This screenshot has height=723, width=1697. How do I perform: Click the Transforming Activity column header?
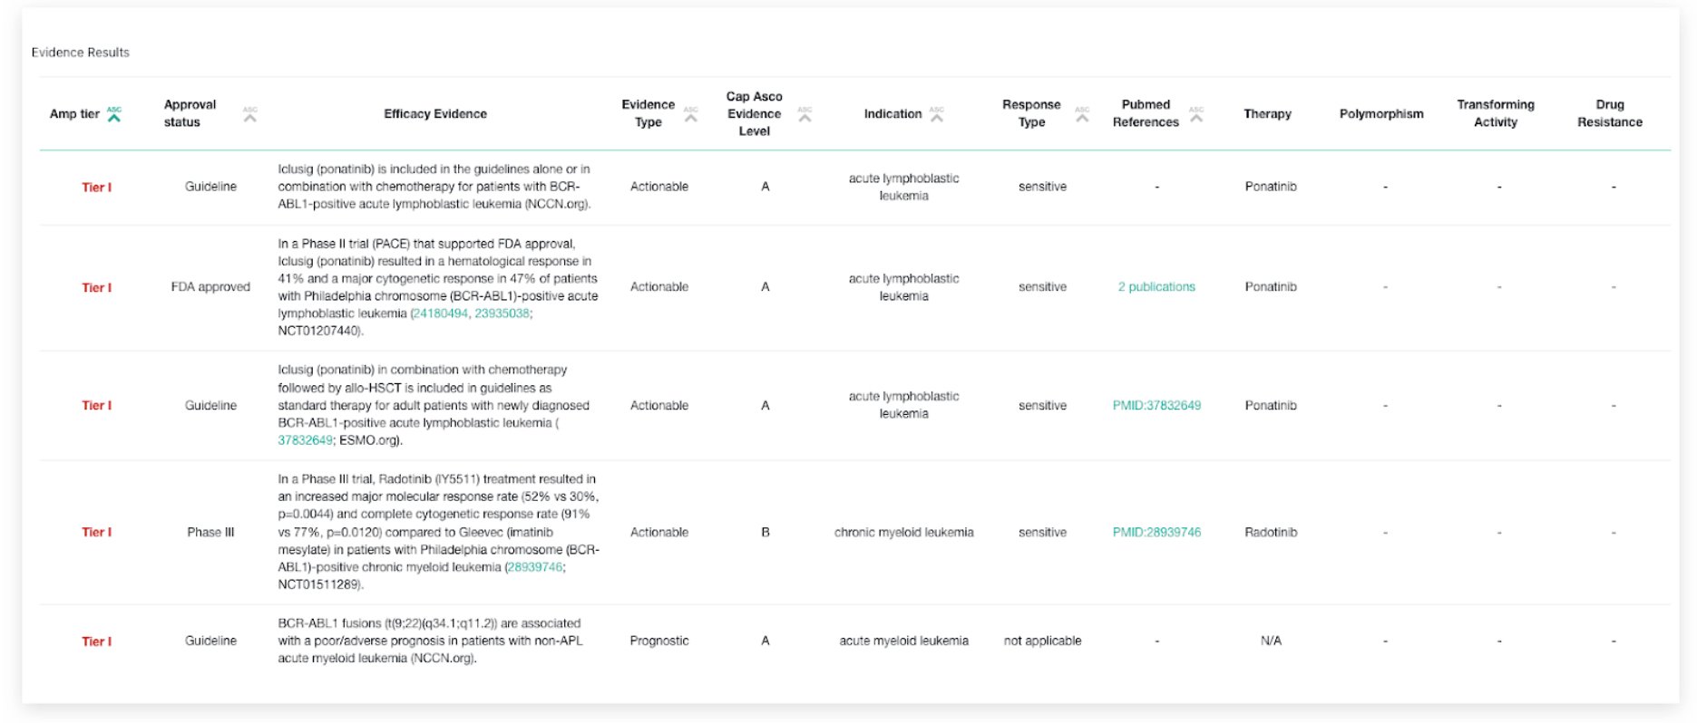1496,114
